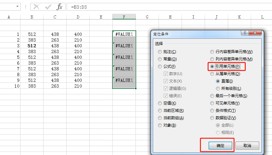Open the Name Box dropdown arrow

(17, 7)
